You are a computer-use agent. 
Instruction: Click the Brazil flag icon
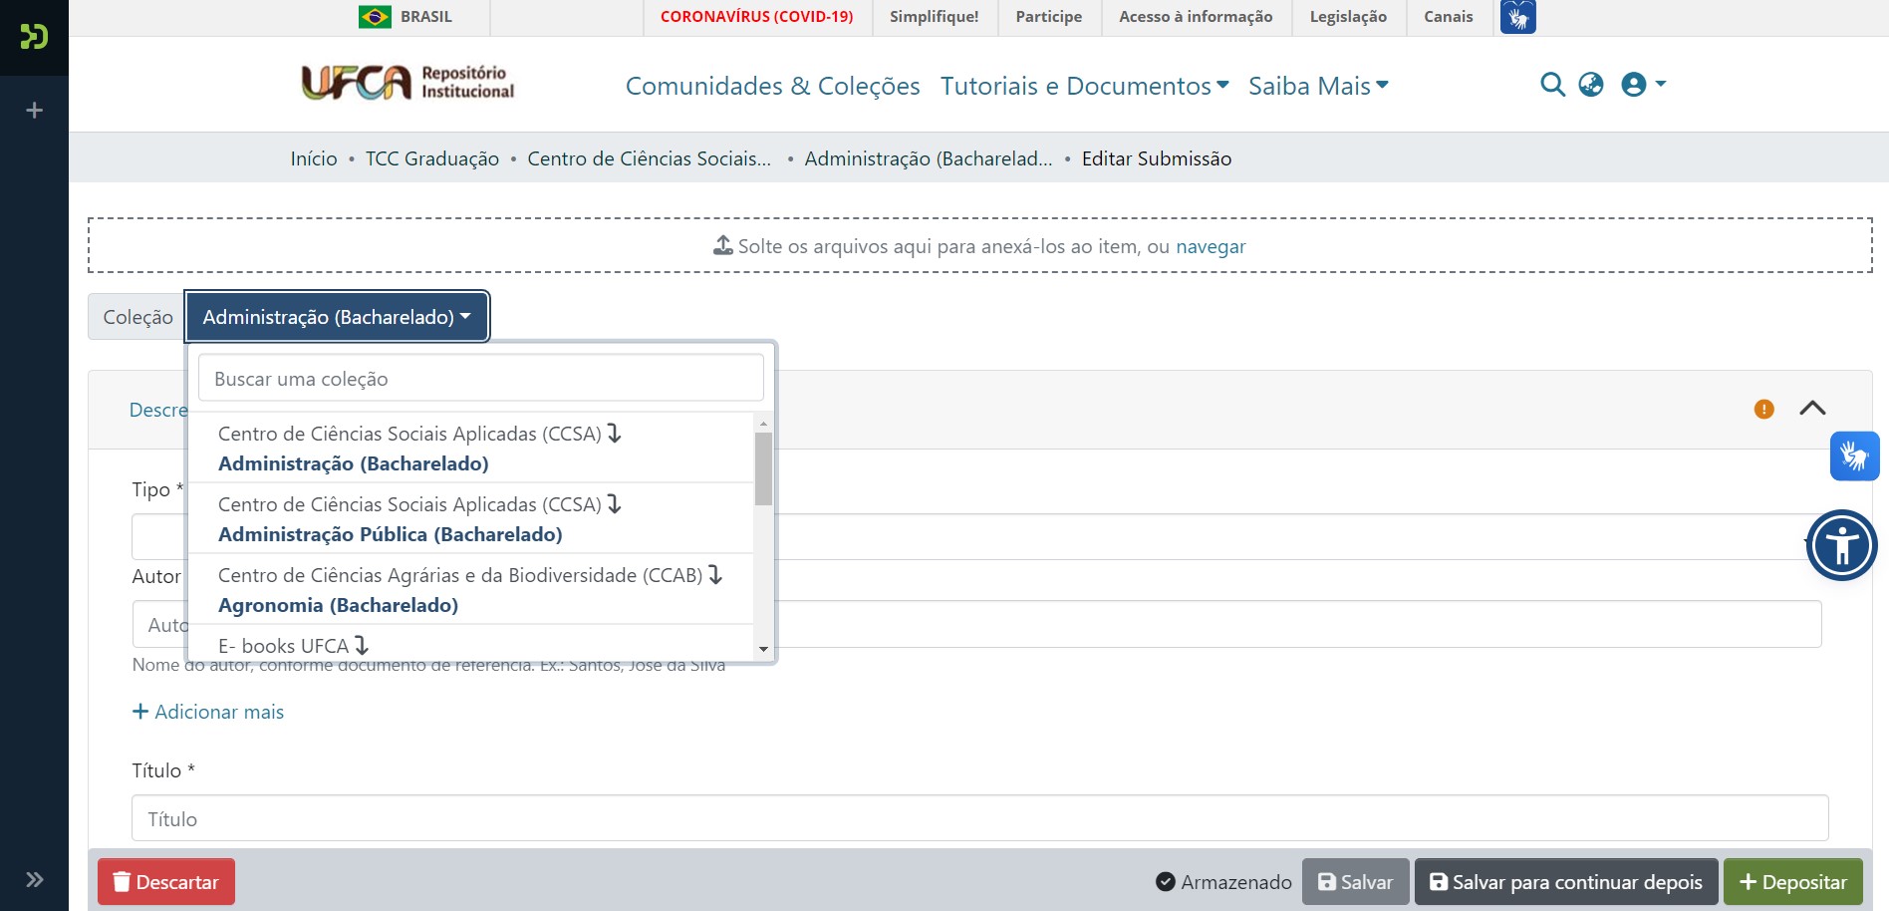[376, 16]
